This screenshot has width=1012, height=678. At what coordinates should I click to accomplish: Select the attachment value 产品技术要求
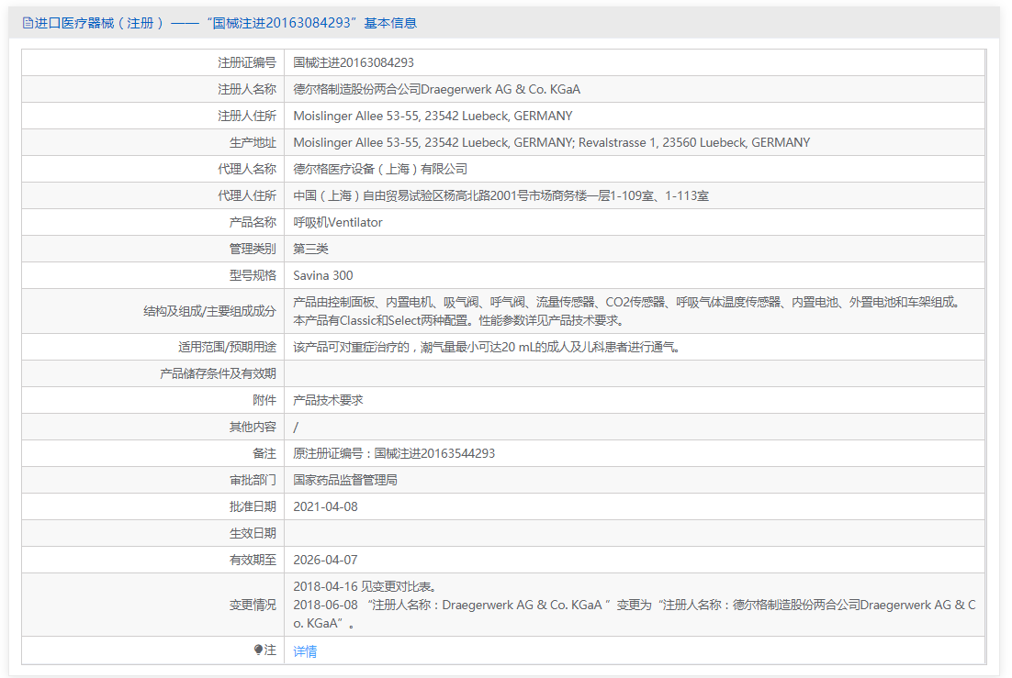(328, 400)
